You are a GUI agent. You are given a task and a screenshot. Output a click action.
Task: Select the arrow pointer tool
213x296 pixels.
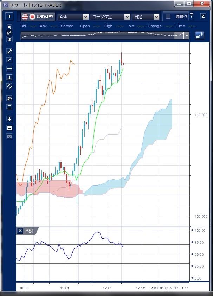(9, 27)
